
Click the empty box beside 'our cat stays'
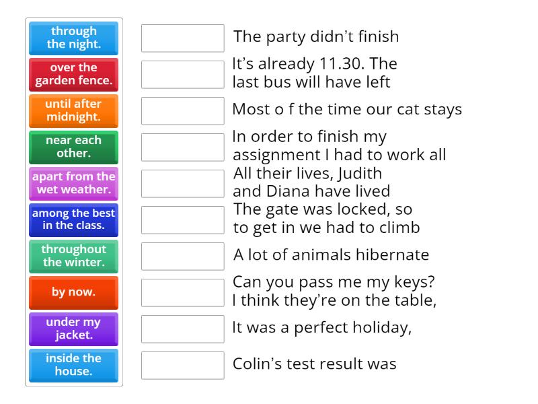click(183, 110)
